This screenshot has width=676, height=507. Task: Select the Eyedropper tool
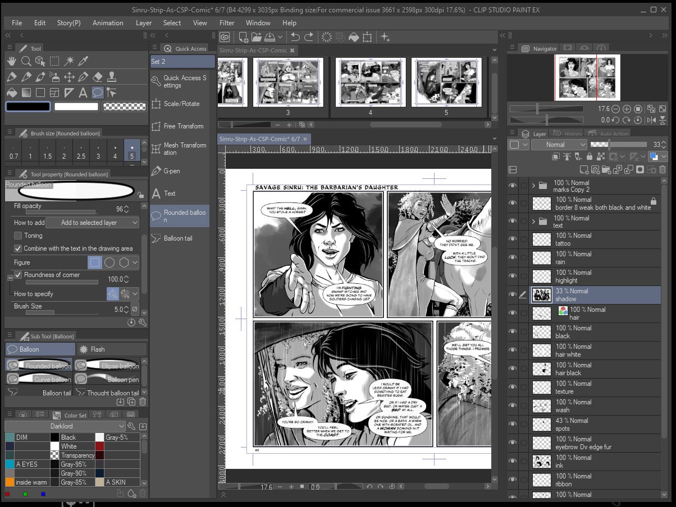(x=84, y=61)
